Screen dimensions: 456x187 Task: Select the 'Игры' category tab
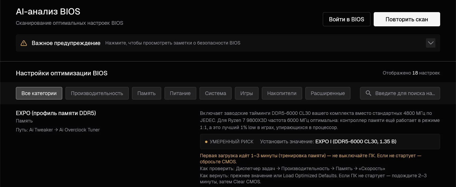coord(246,93)
